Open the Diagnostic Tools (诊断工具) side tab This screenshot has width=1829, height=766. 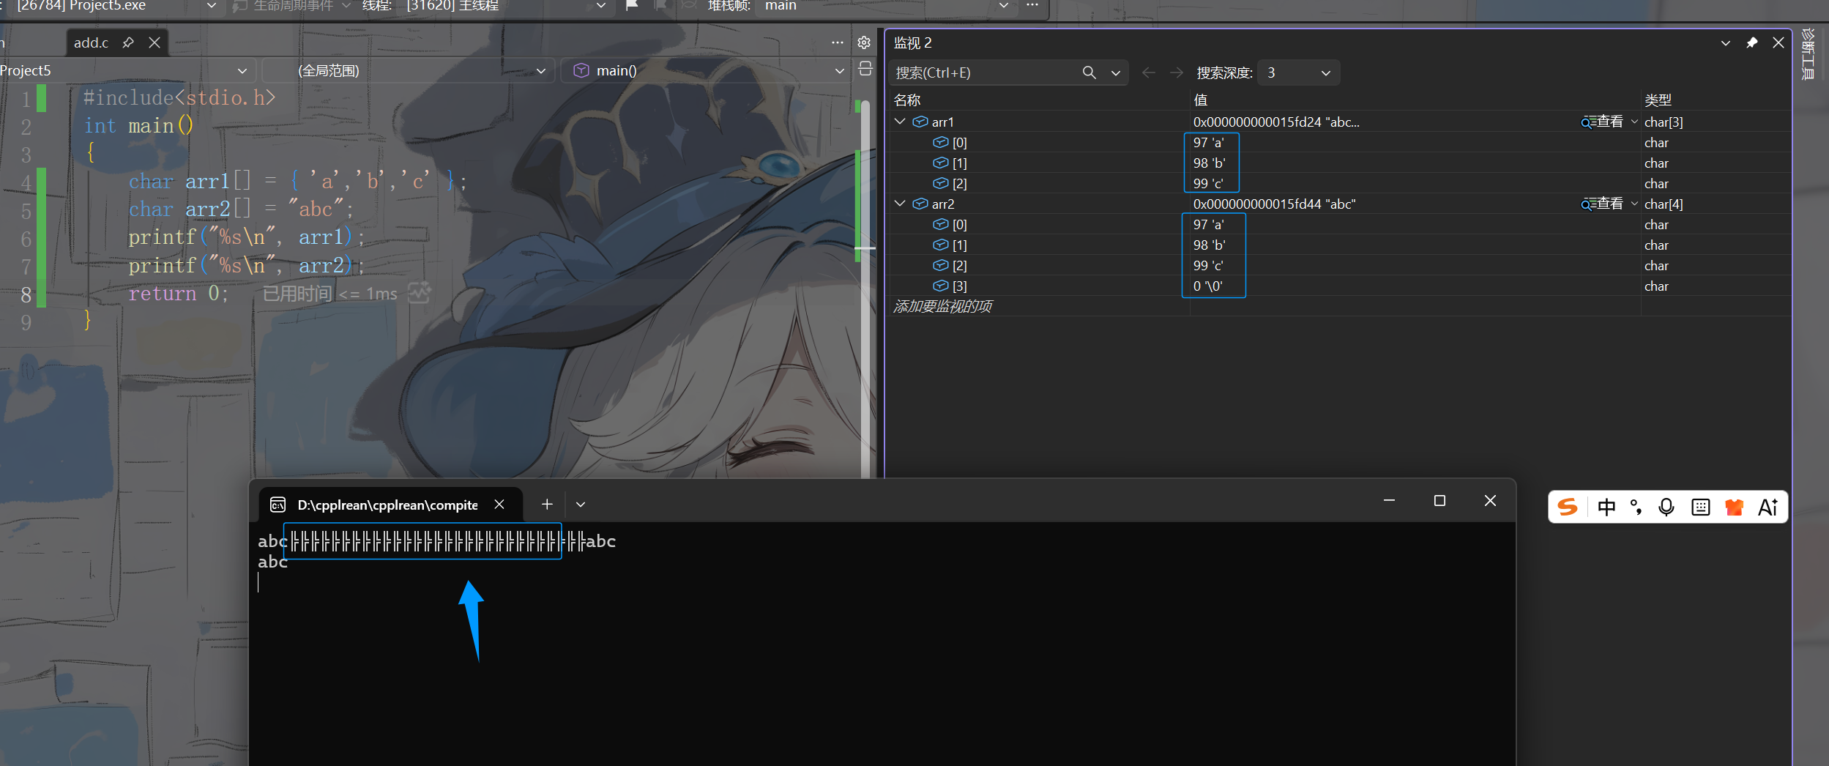[1808, 54]
